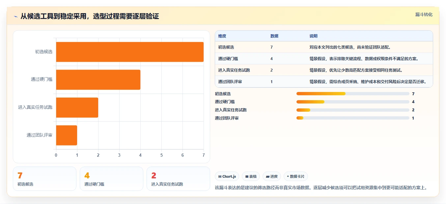The height and width of the screenshot is (204, 446).
Task: Open the card showing 2 进入真实任务试跑
Action: [178, 179]
